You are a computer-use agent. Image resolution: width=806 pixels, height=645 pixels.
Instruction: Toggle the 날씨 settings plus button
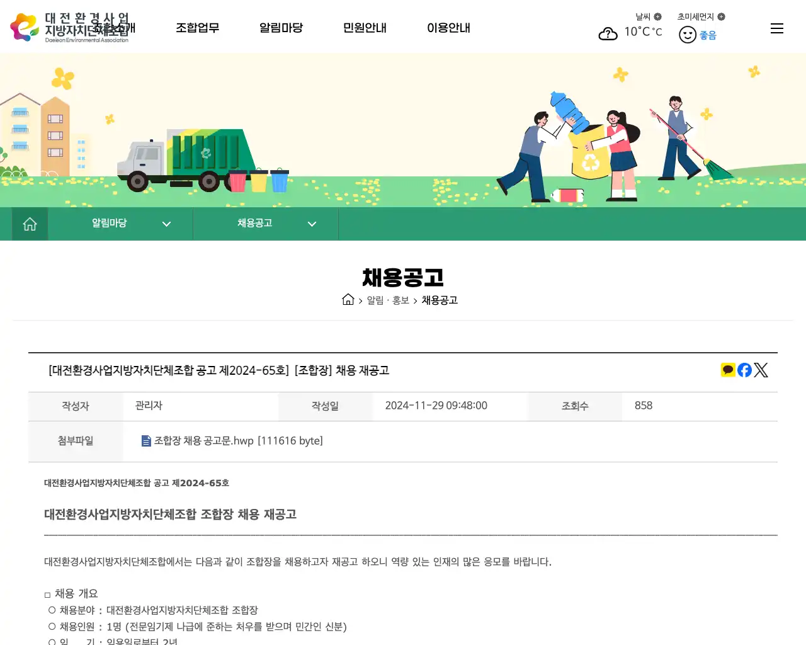659,17
